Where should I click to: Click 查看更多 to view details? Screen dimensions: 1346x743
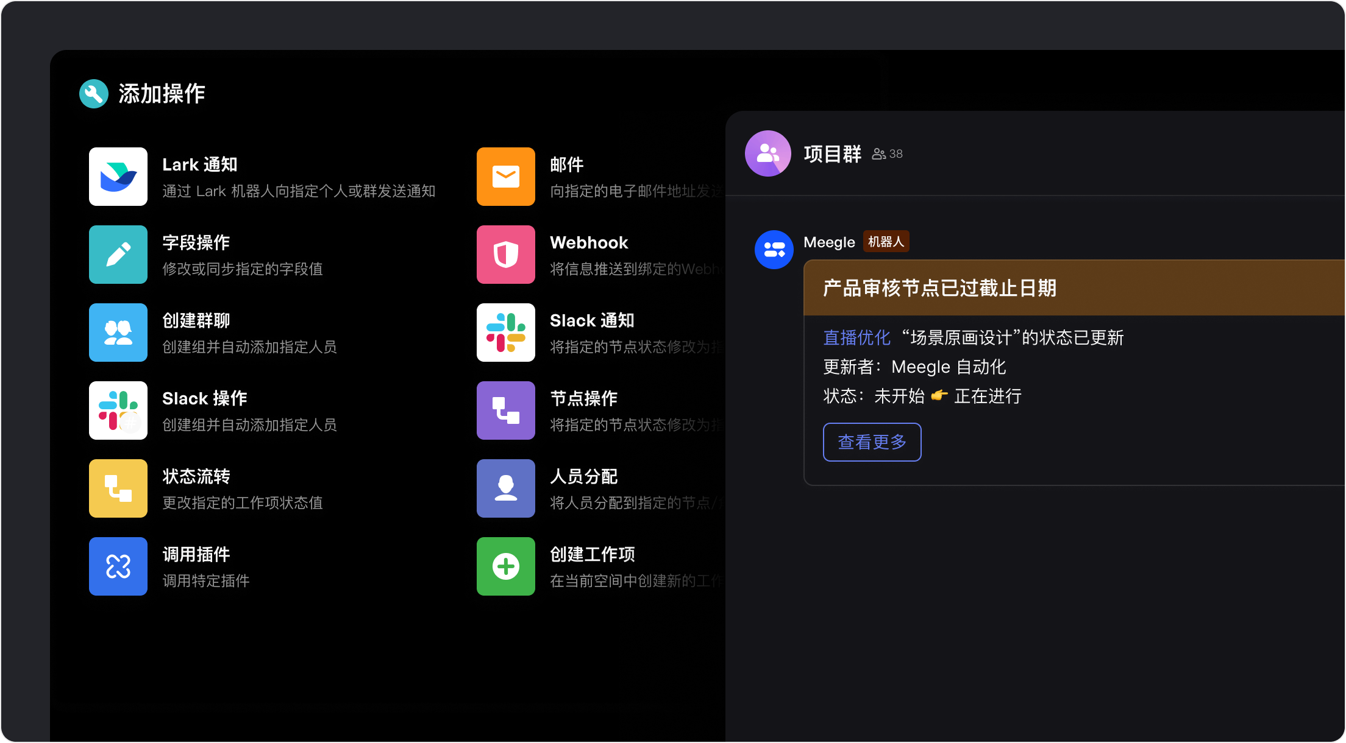click(872, 442)
